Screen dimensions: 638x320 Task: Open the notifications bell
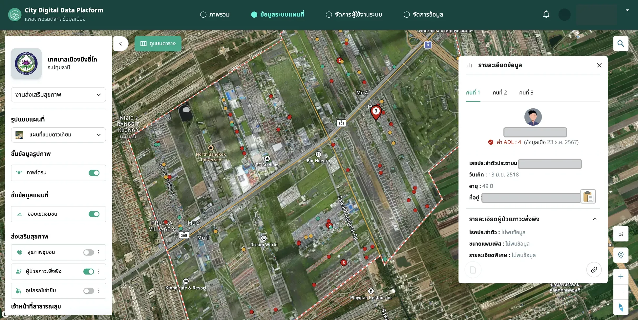[x=546, y=14]
